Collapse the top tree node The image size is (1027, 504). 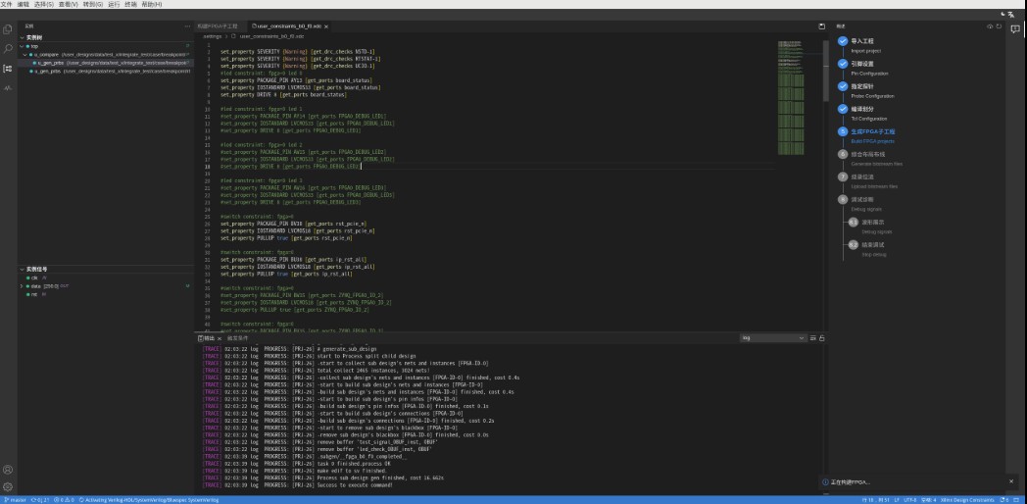(x=21, y=46)
